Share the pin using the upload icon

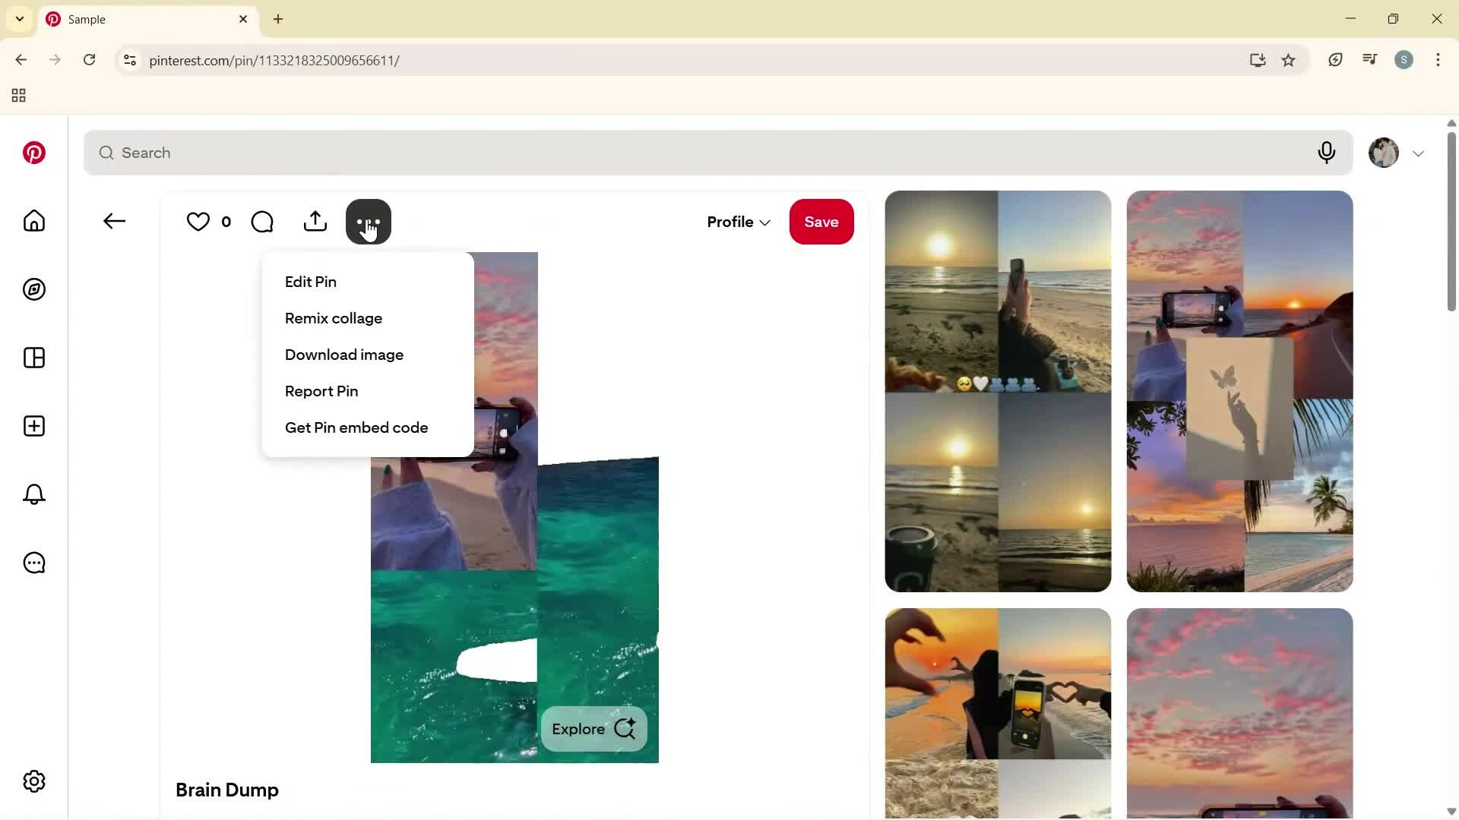(315, 221)
